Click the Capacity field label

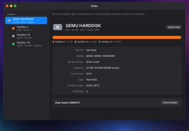78,68
